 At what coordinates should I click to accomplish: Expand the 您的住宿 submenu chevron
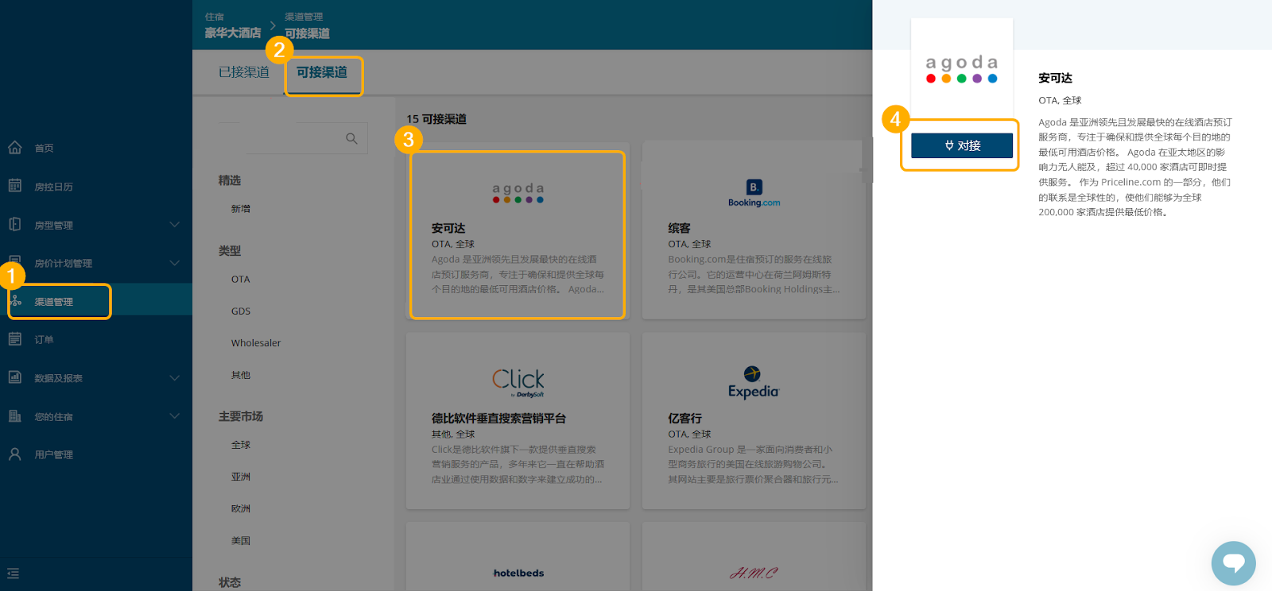point(175,416)
